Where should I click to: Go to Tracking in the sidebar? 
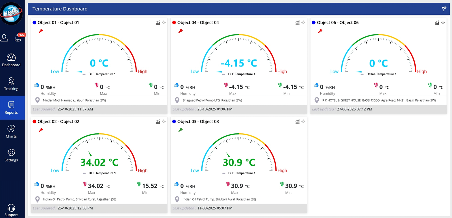pyautogui.click(x=11, y=84)
